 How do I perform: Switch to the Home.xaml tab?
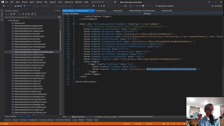click(118, 10)
